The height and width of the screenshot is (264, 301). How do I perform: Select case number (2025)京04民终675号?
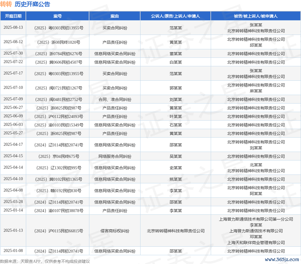click(x=58, y=156)
